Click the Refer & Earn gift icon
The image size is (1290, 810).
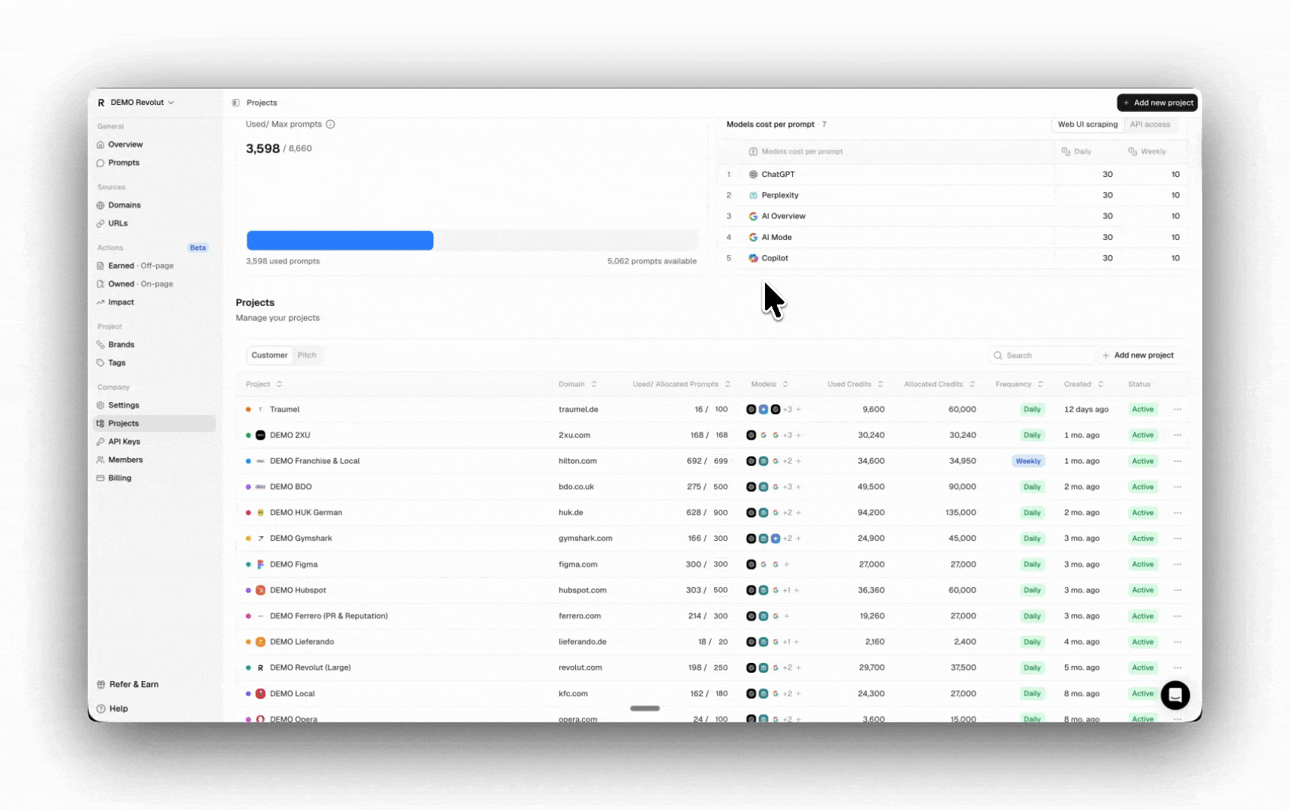(101, 685)
